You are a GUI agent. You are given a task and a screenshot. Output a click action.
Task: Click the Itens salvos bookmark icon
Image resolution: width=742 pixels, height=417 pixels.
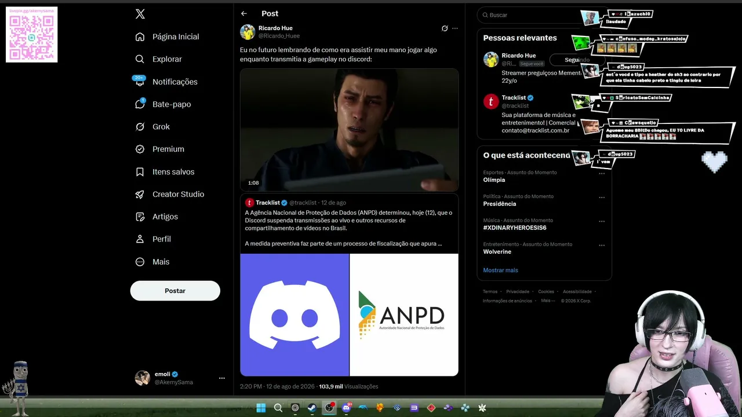140,172
